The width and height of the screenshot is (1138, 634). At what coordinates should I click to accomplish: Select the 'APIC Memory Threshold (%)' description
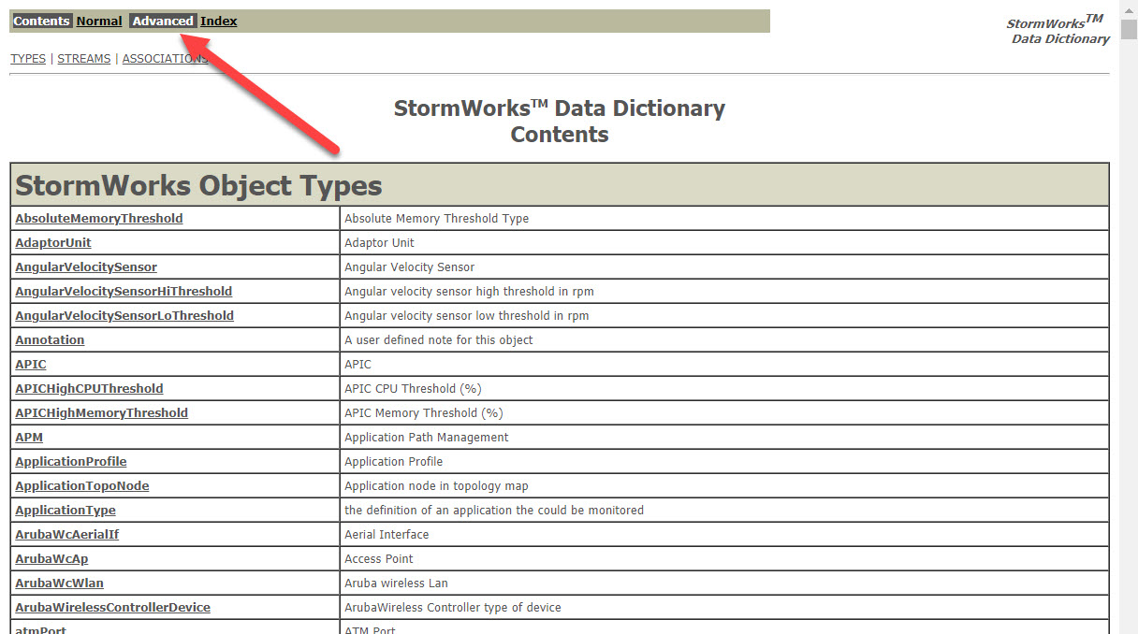[424, 412]
